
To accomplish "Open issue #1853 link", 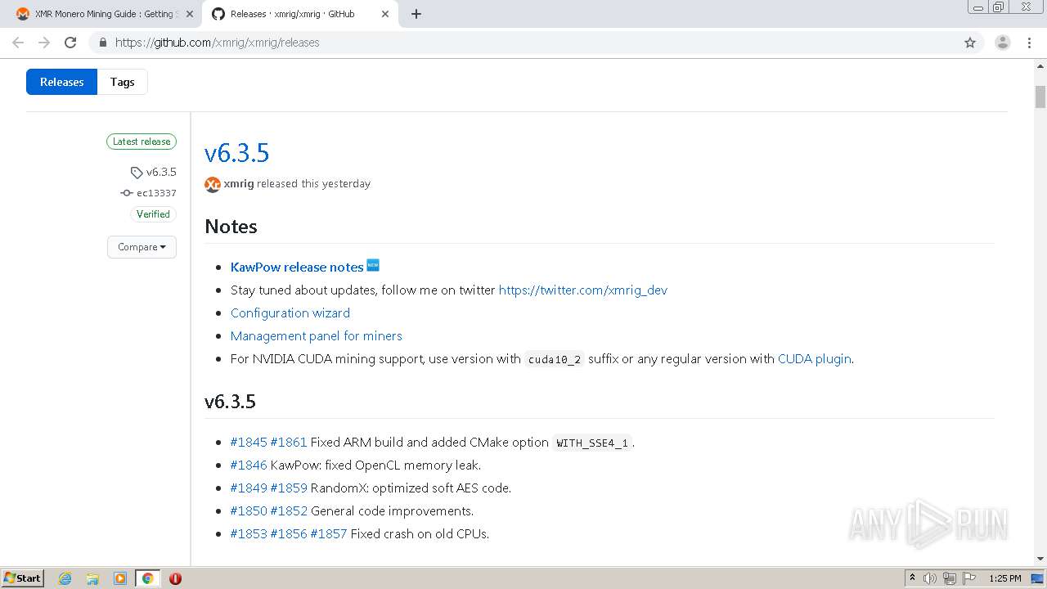I will point(249,533).
